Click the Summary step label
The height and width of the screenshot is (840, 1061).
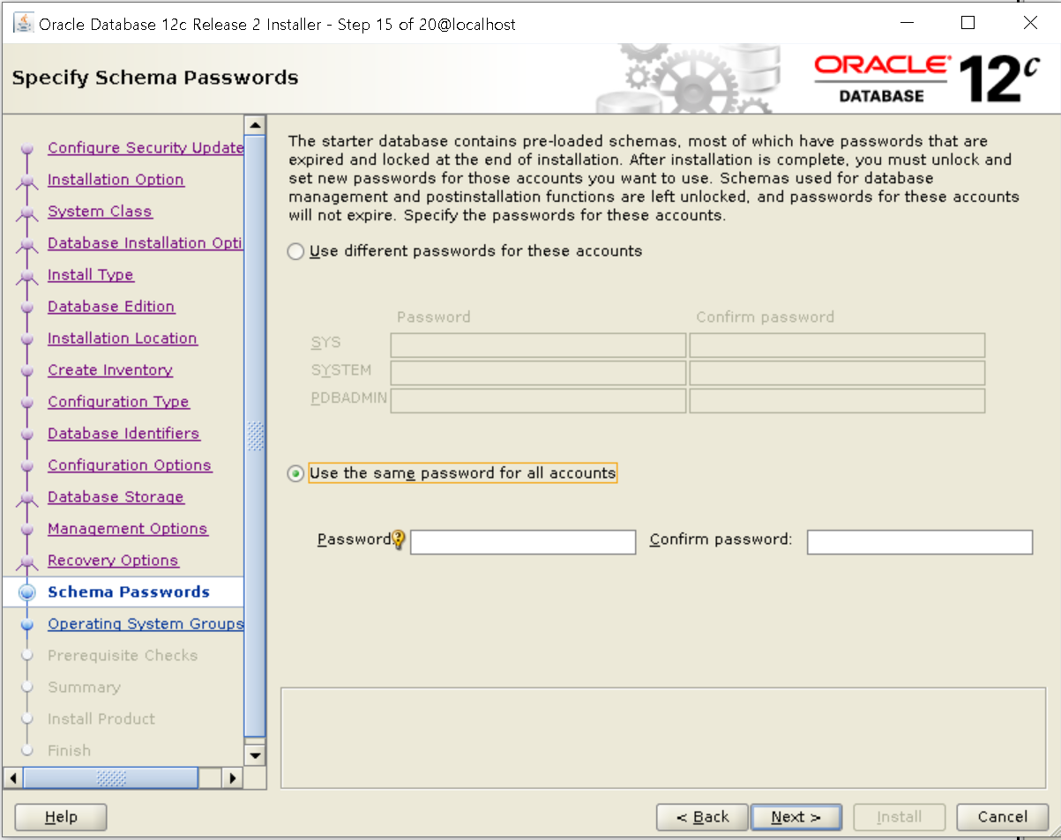pyautogui.click(x=84, y=688)
